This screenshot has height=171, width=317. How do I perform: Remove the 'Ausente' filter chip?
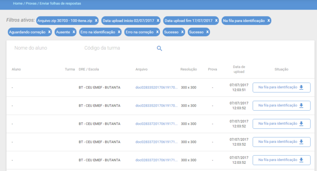pyautogui.click(x=74, y=32)
